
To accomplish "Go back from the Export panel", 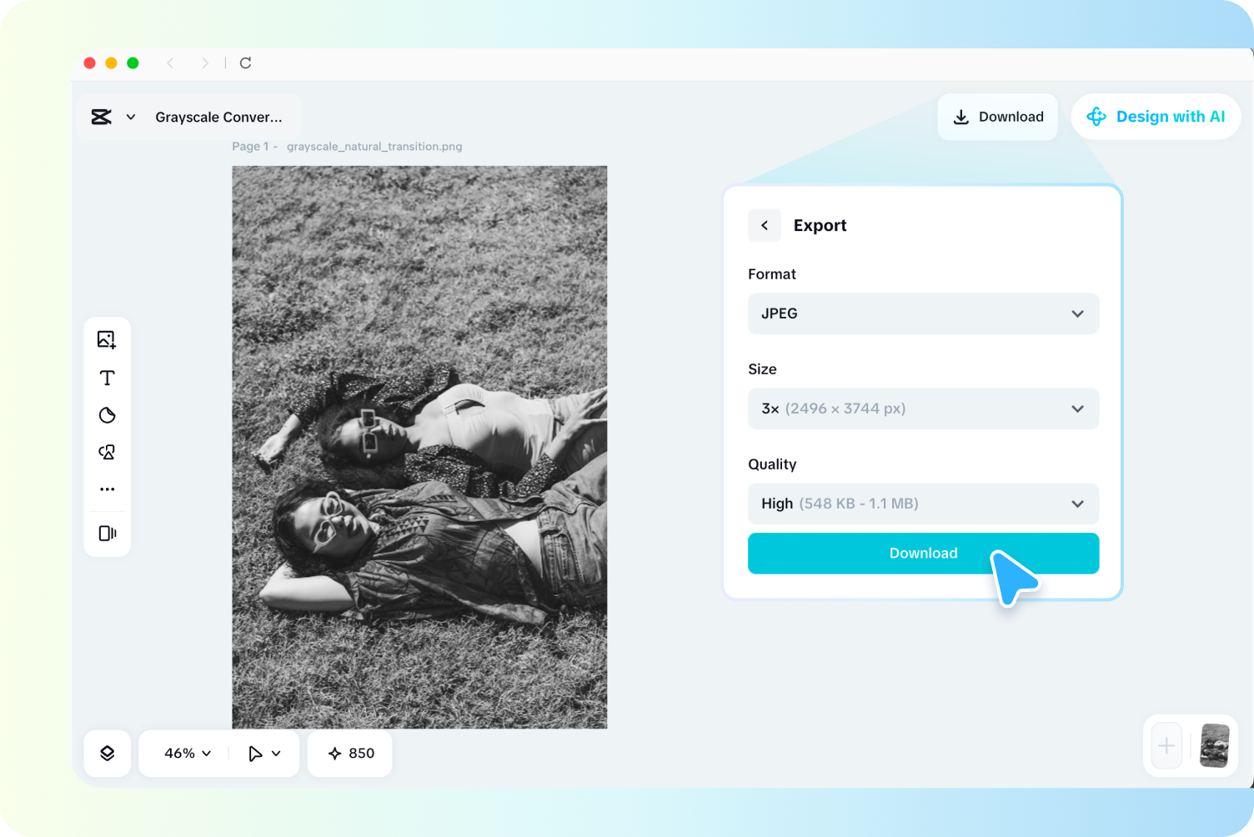I will [x=764, y=225].
